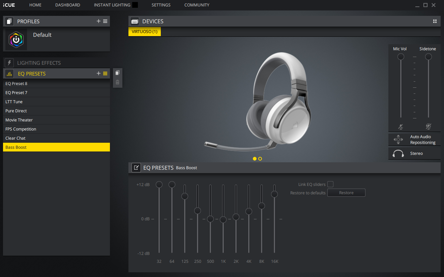
Task: Select the Default profile icon
Action: (16, 39)
